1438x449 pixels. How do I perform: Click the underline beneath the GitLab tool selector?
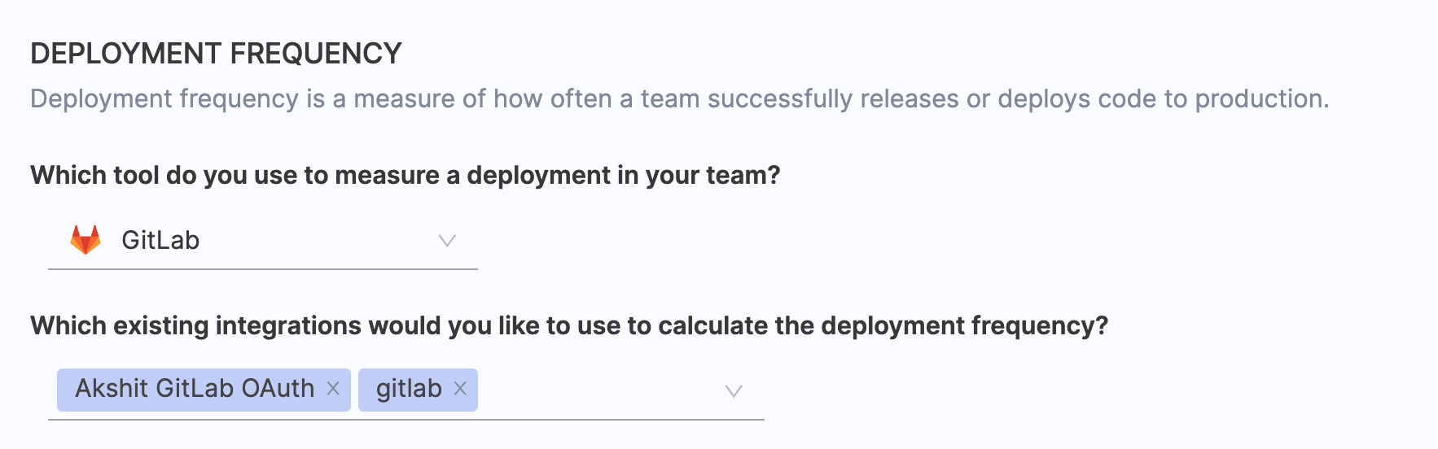[262, 269]
